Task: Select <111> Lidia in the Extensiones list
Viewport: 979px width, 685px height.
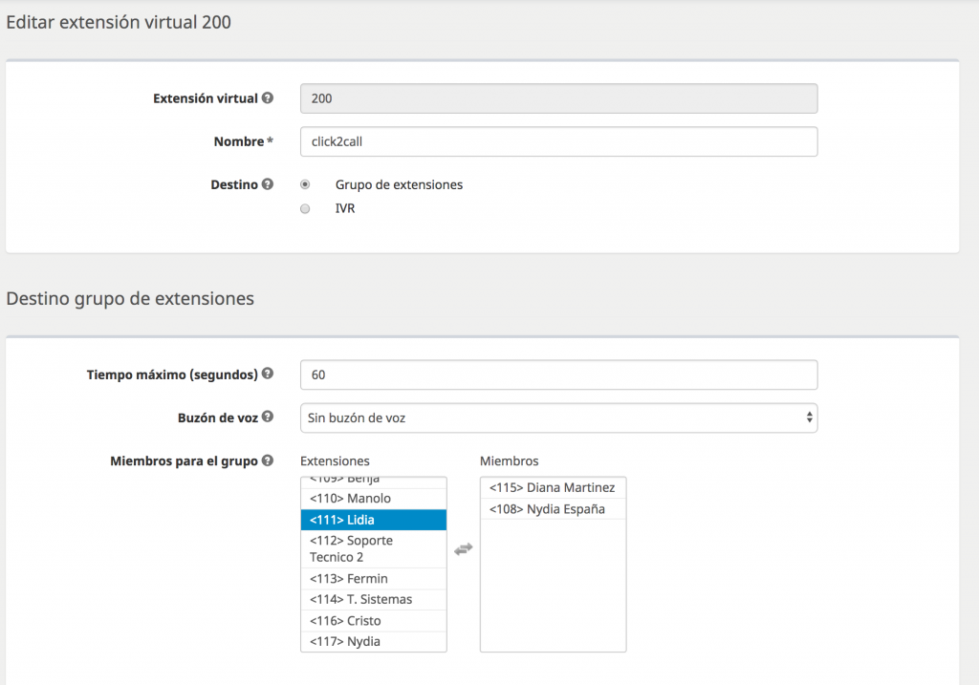Action: coord(373,519)
